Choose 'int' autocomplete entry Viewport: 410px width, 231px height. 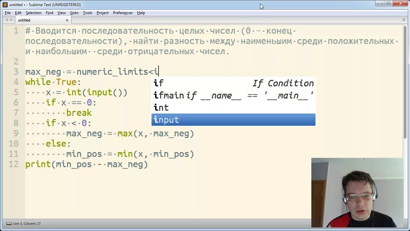[234, 107]
